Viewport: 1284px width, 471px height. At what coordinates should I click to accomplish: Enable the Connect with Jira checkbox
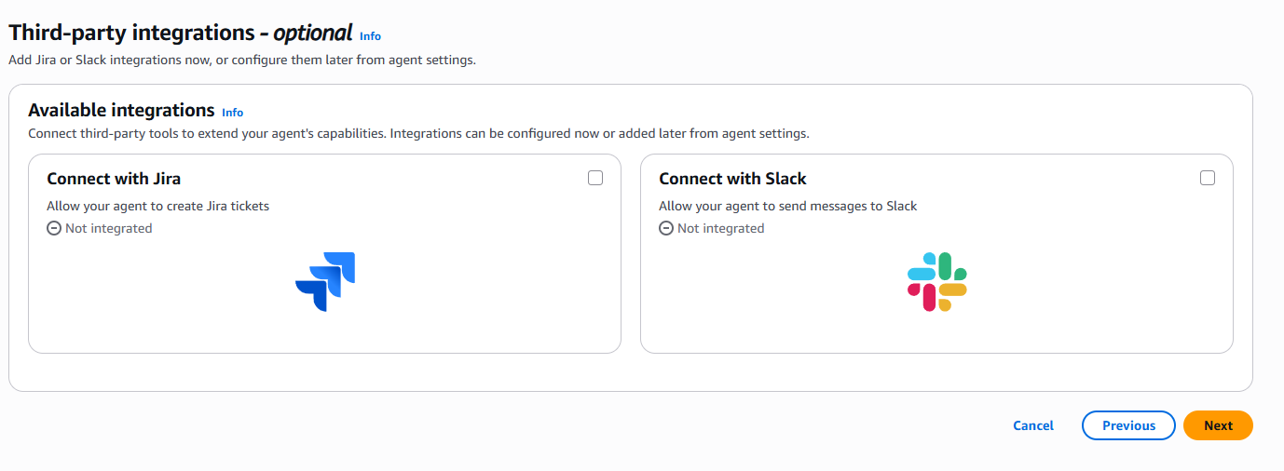(595, 178)
